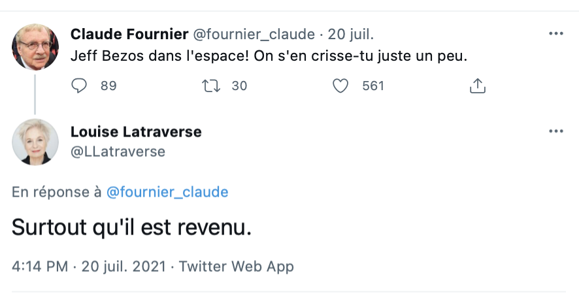Click the 30 retweets count

pyautogui.click(x=239, y=86)
